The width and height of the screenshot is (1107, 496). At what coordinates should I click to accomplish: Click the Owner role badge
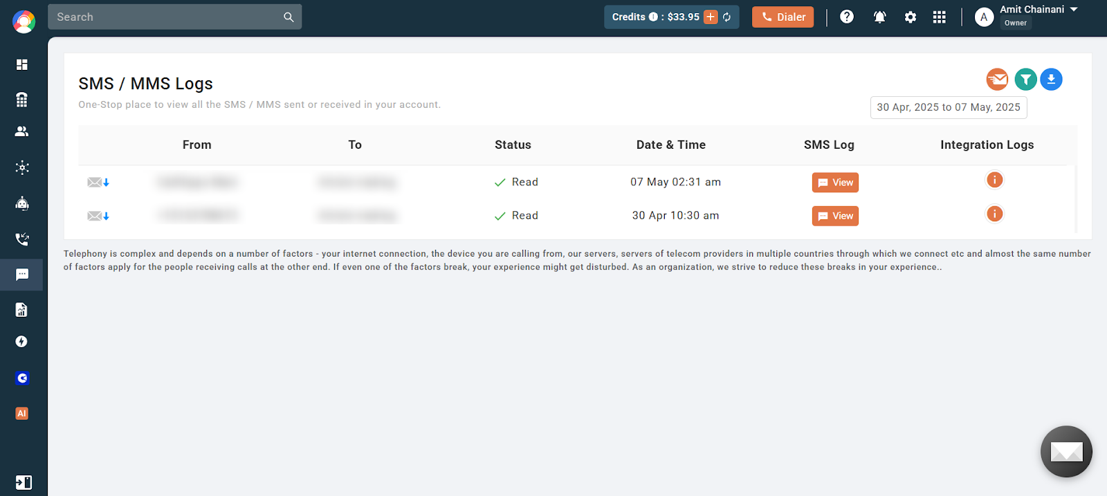click(1016, 23)
